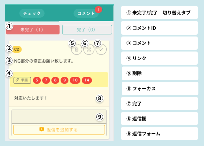Select linked word number 7
Screen dimensions: 204x146
tap(46, 80)
